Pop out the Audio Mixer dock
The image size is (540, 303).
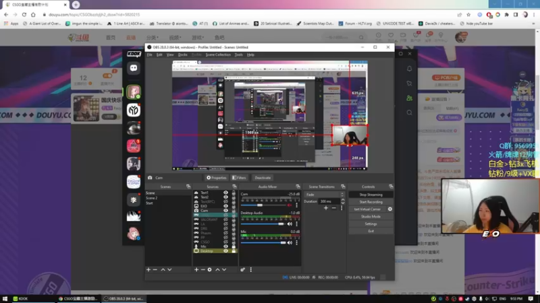coord(298,187)
